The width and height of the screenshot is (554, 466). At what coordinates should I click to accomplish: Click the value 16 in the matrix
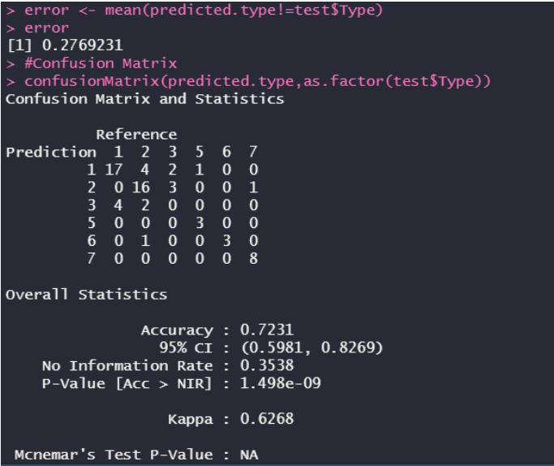coord(141,188)
